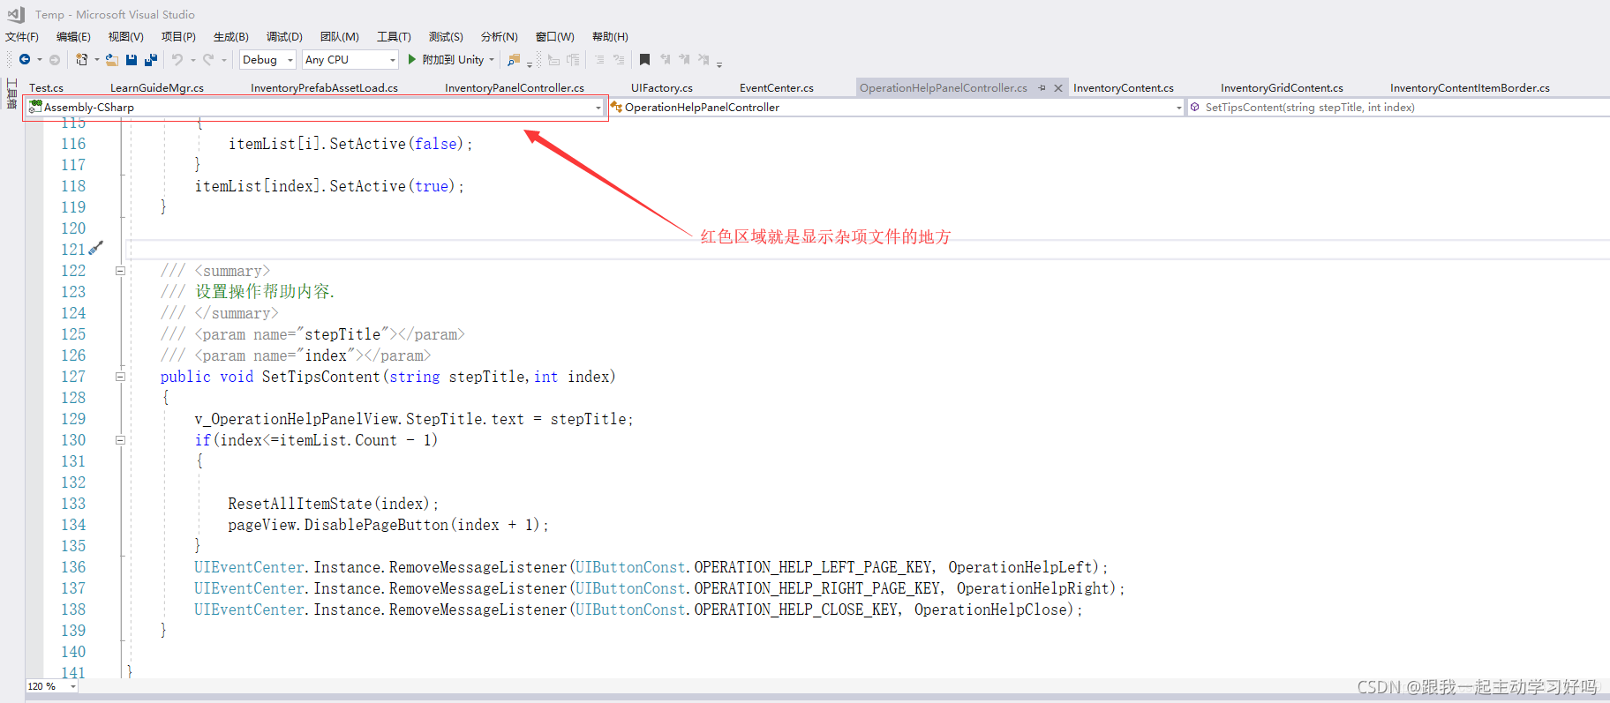Click the Previous Bookmark icon

pyautogui.click(x=665, y=60)
